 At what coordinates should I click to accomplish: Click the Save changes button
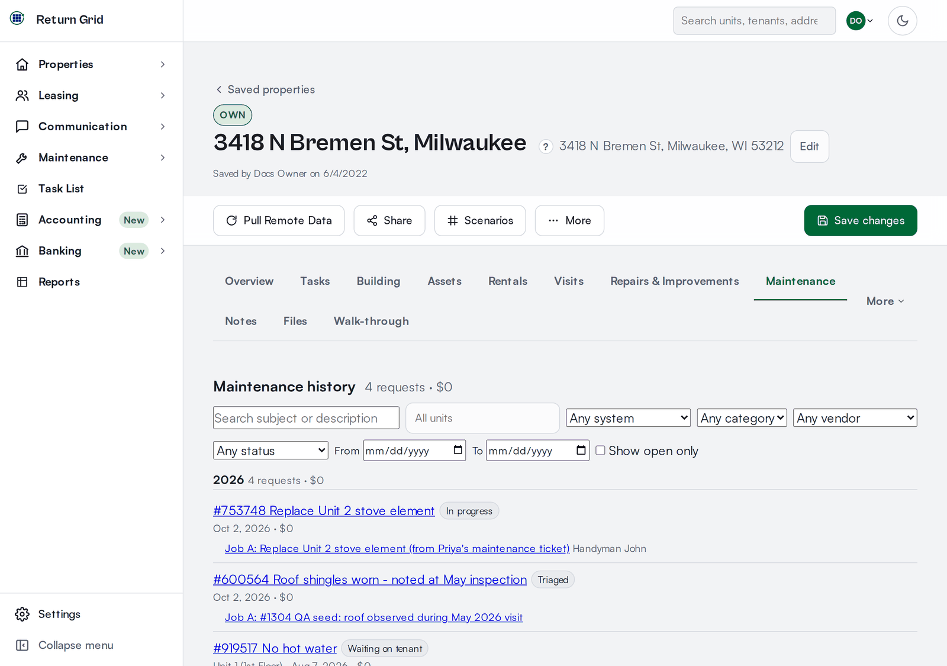(861, 221)
